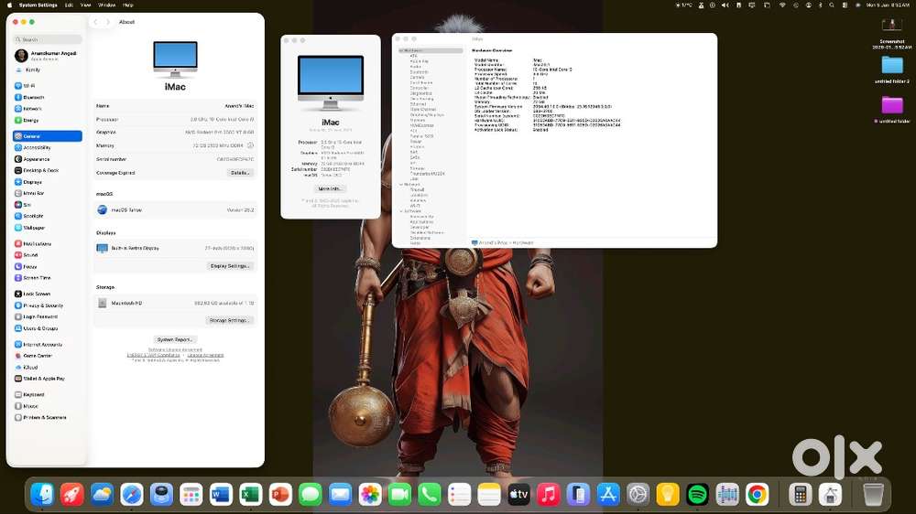Screen dimensions: 916x514
Task: Open the Window menu in the menu bar
Action: [x=107, y=5]
